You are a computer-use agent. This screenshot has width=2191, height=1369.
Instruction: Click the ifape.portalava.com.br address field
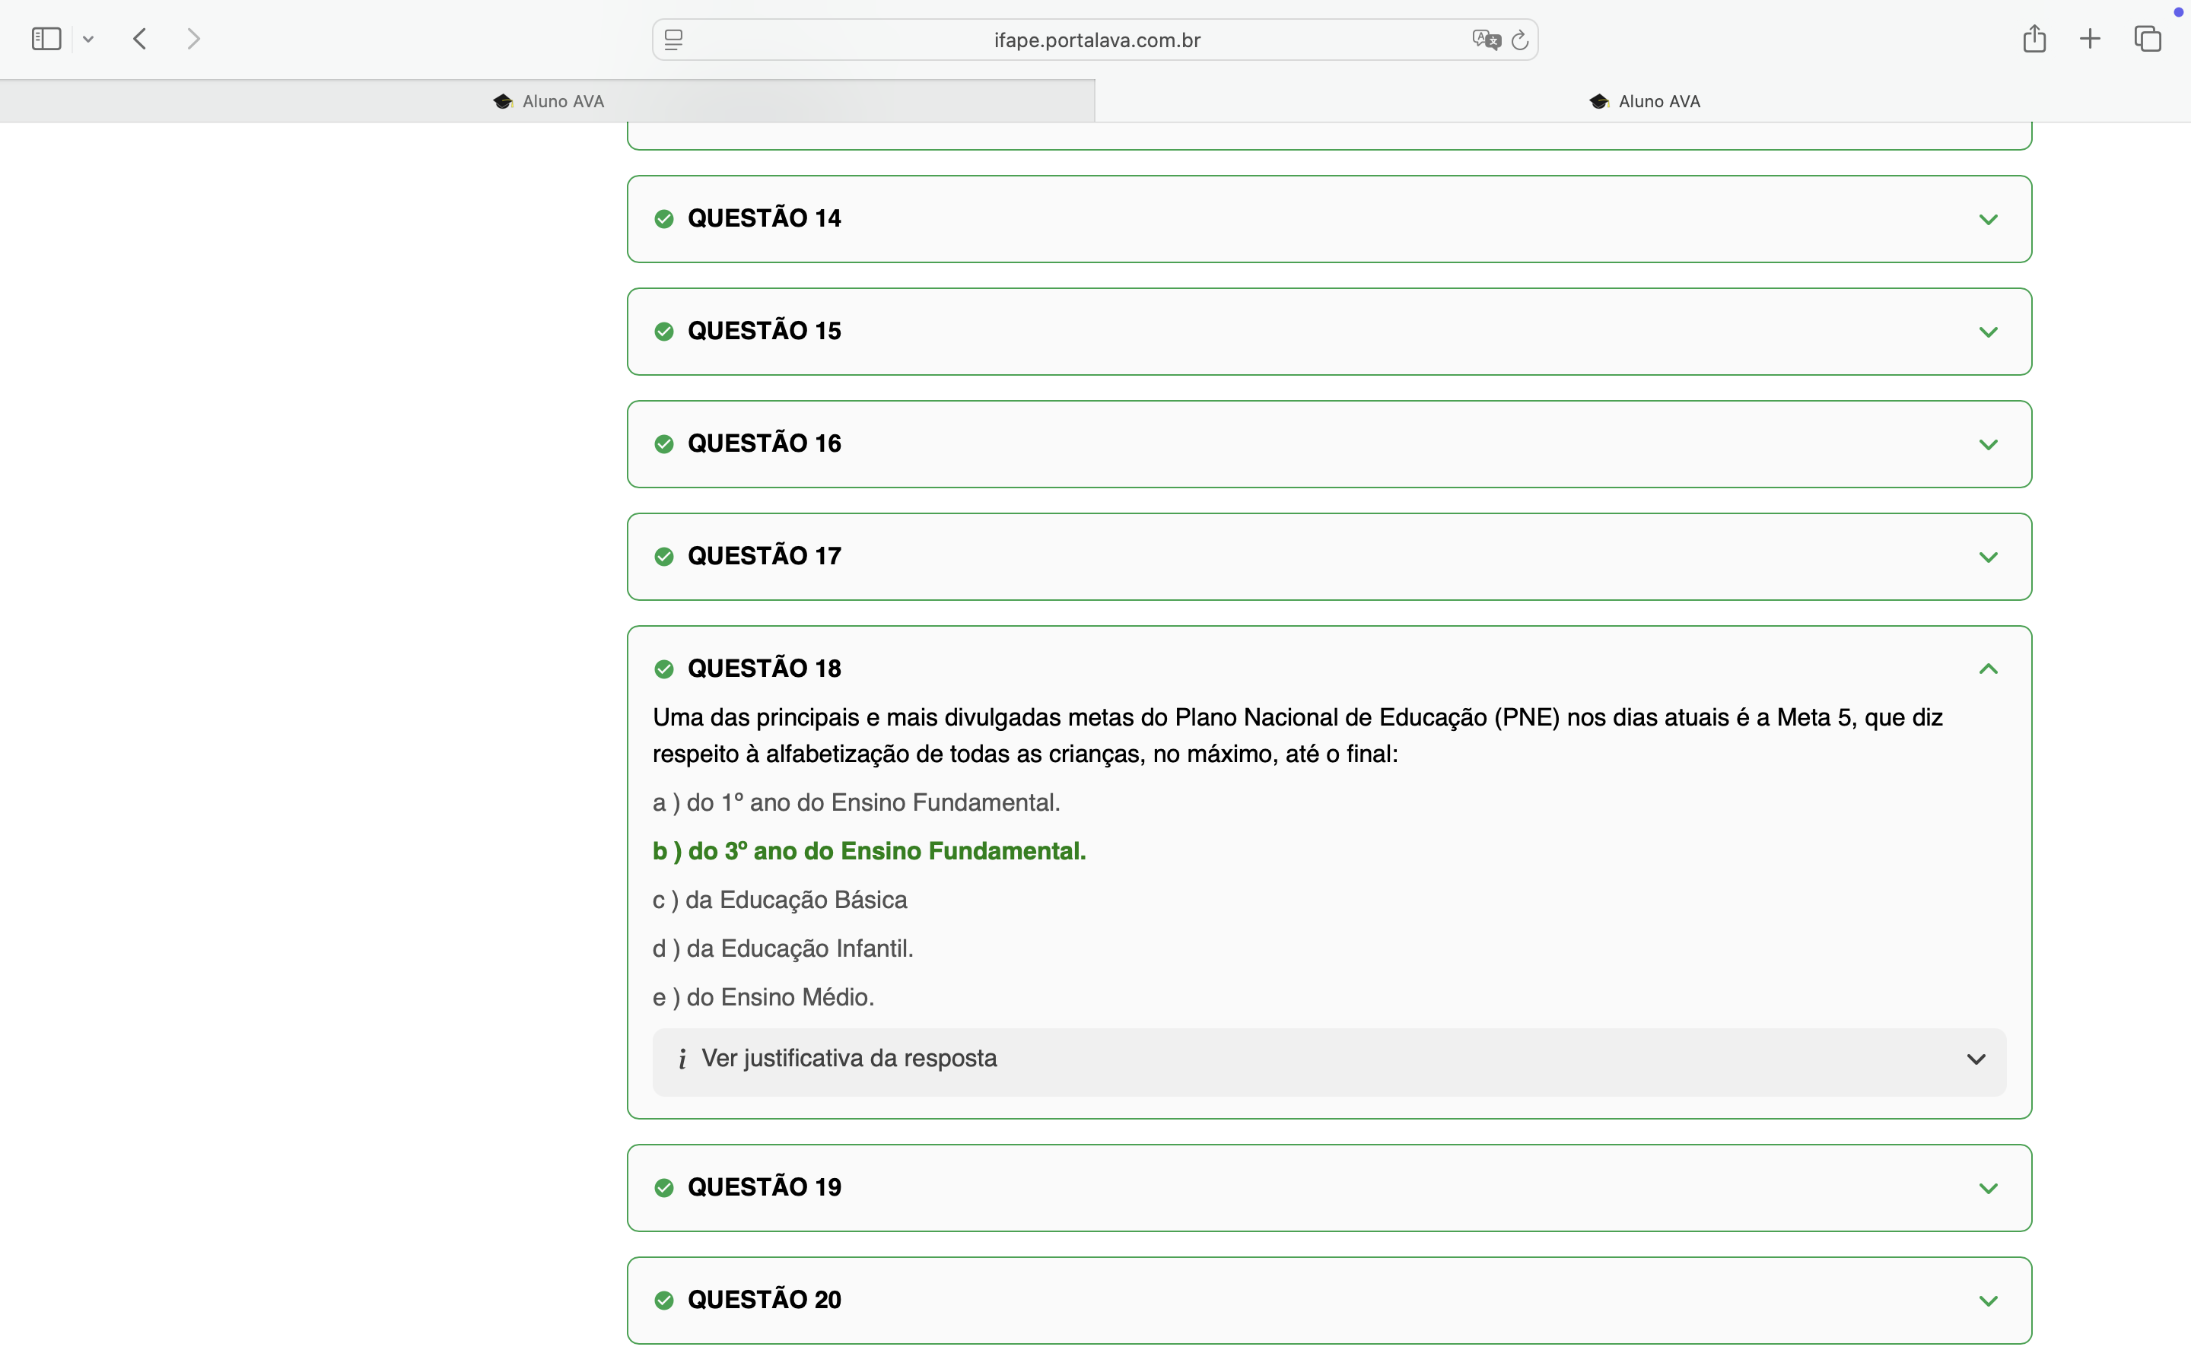point(1096,40)
